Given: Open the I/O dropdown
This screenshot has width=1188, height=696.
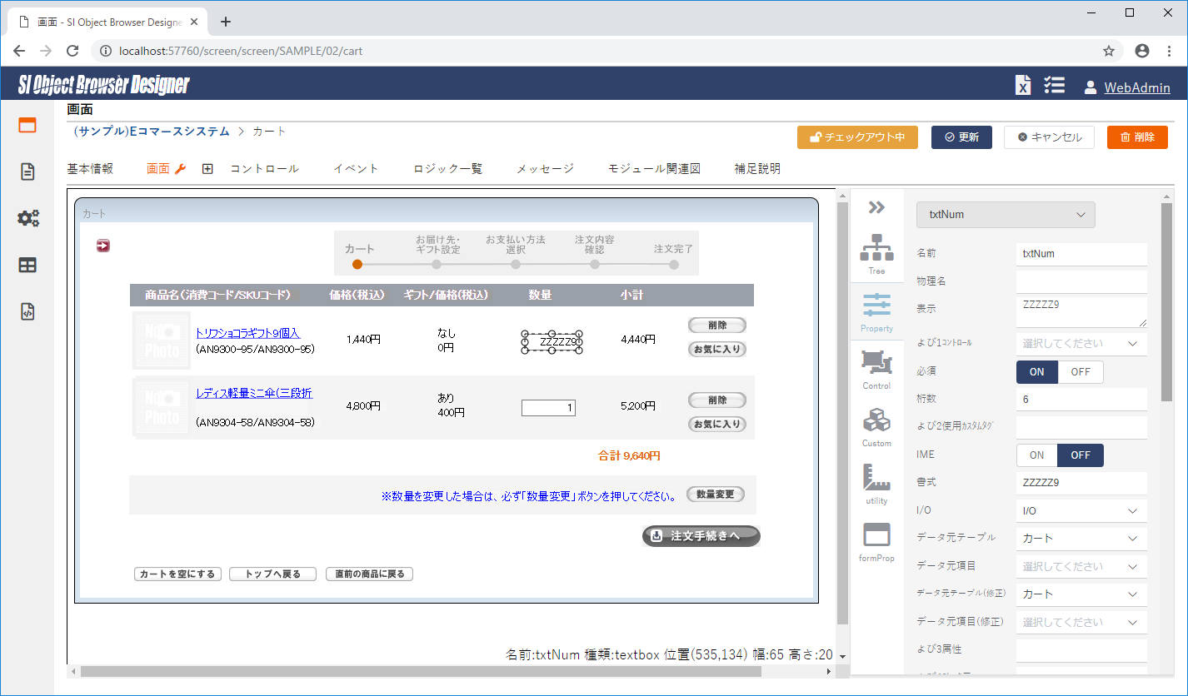Looking at the screenshot, I should (1081, 510).
